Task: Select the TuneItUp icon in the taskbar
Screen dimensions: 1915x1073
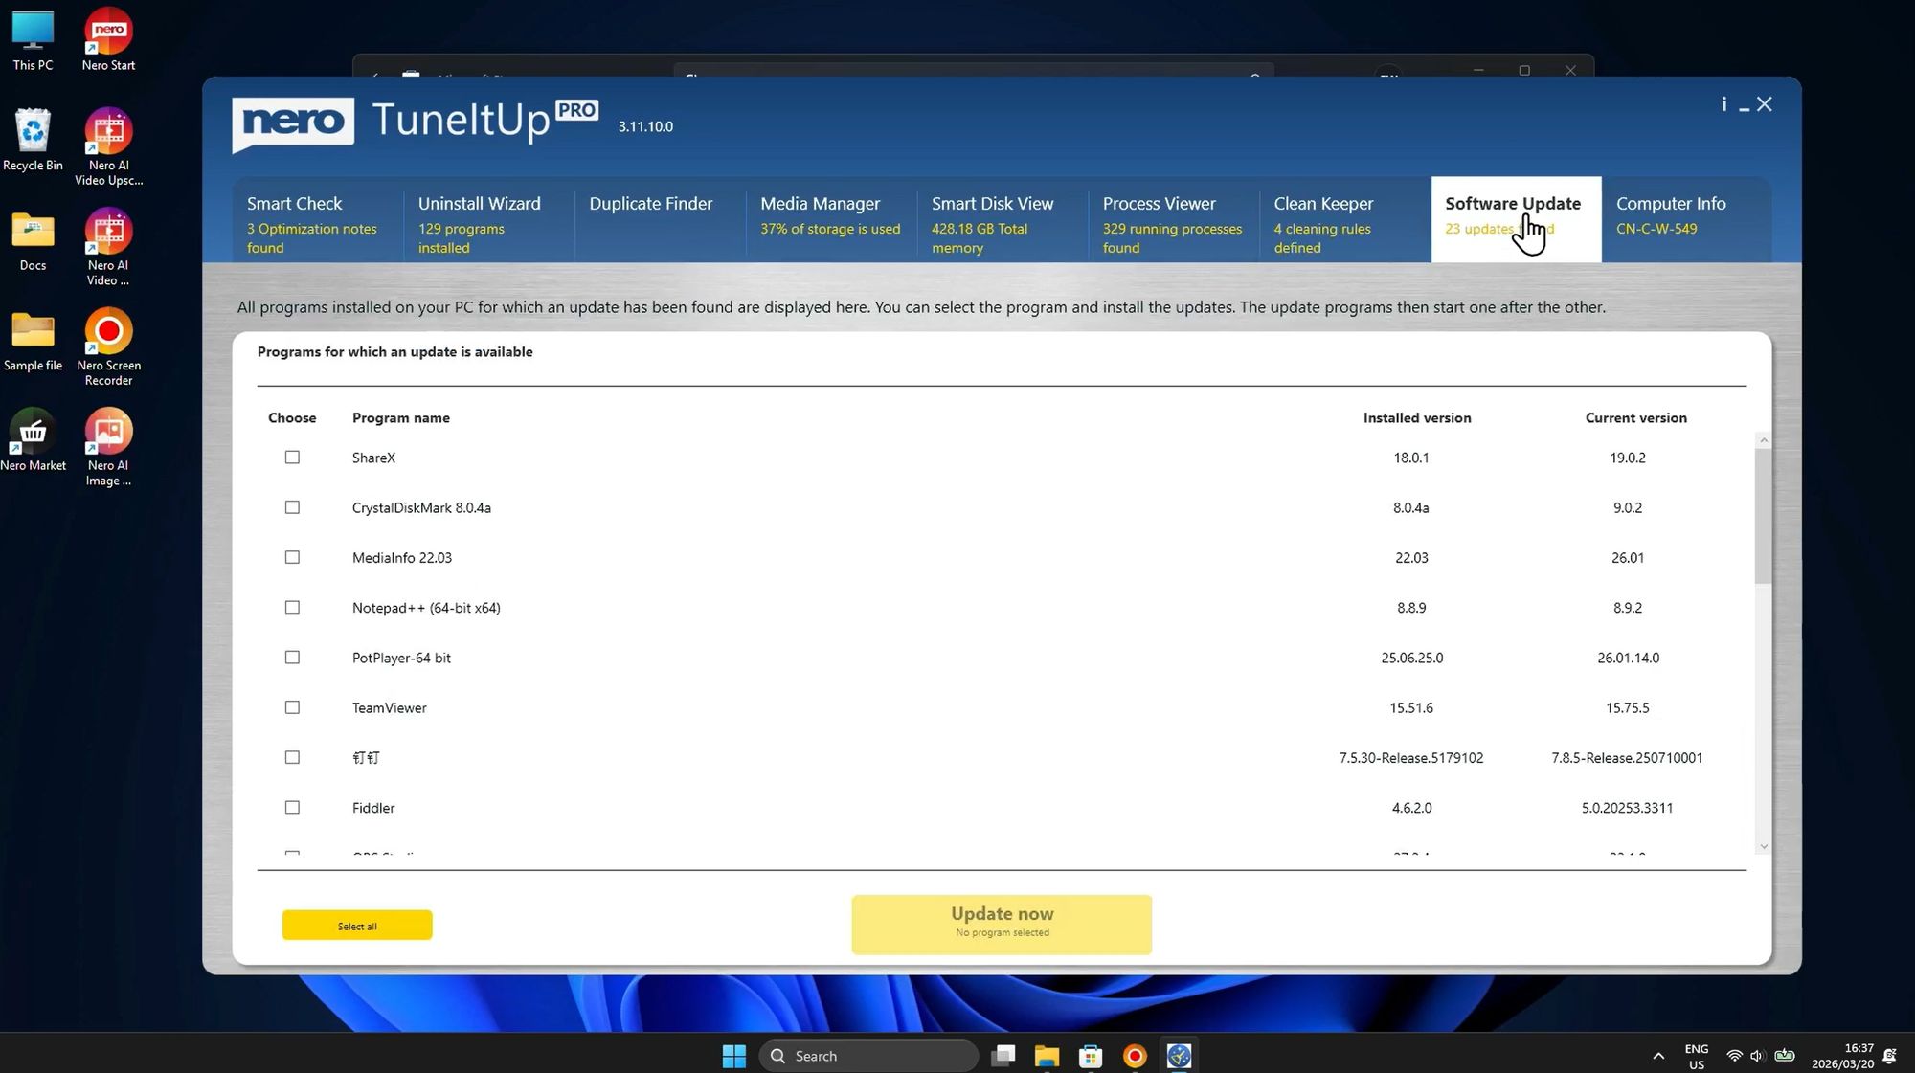Action: click(1179, 1055)
